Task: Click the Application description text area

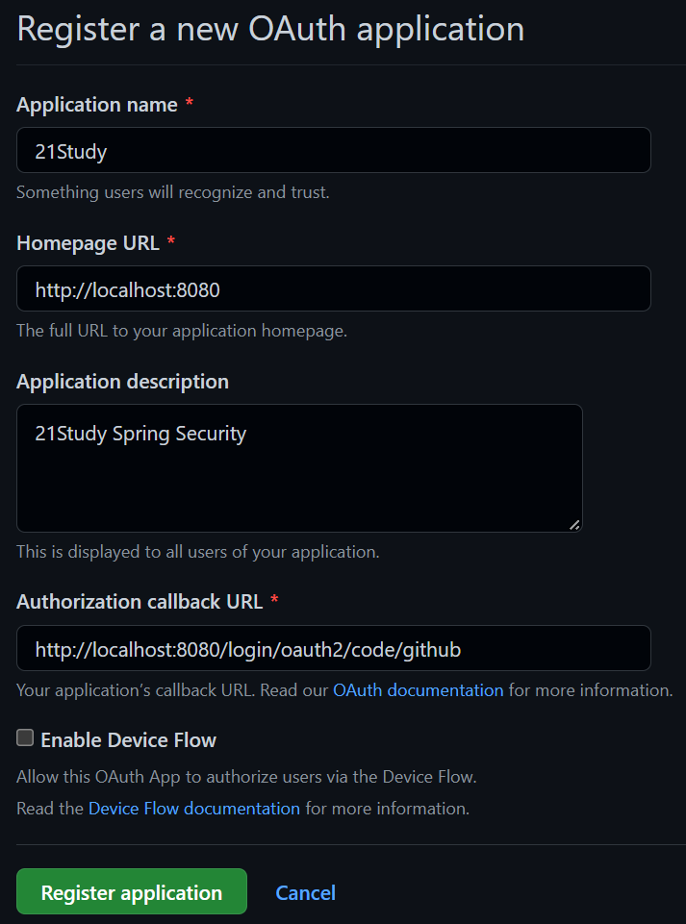Action: 298,468
